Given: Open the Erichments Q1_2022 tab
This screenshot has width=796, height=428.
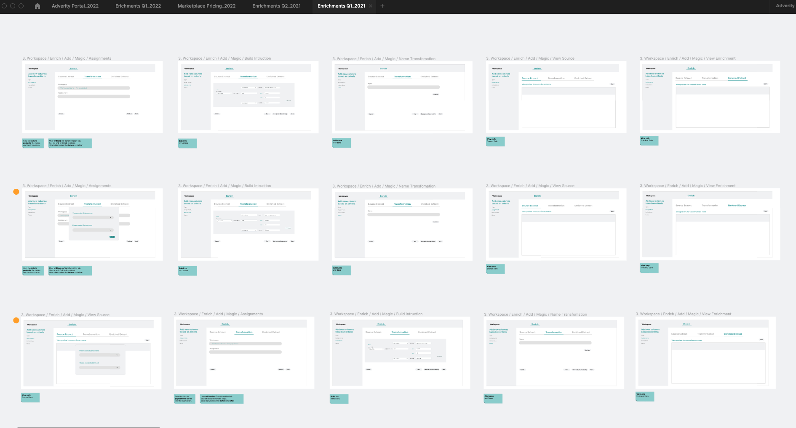Looking at the screenshot, I should (x=138, y=6).
